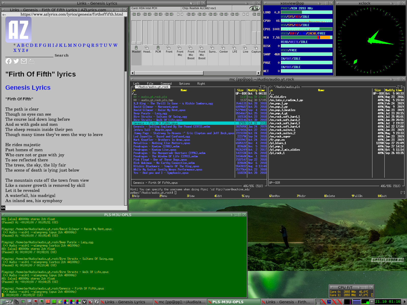
Task: Launch the white Opera taskbar icon
Action: 97,302
